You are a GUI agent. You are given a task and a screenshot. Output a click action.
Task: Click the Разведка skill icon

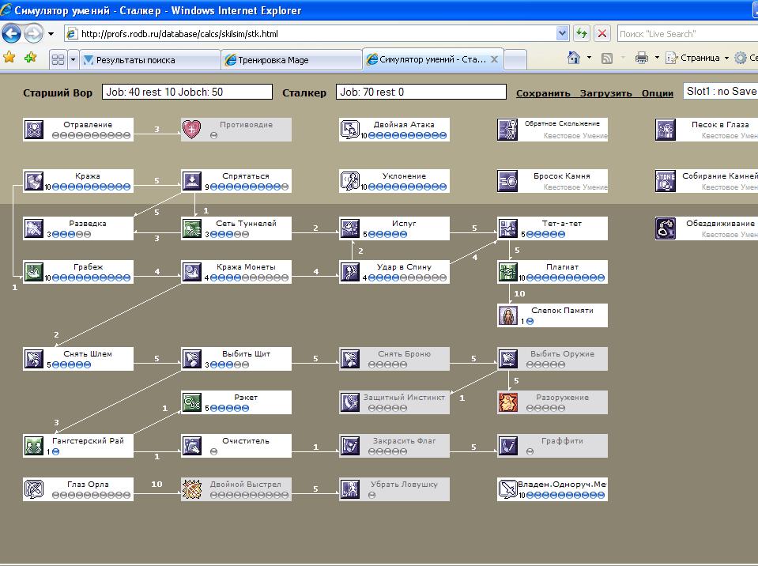[x=34, y=228]
